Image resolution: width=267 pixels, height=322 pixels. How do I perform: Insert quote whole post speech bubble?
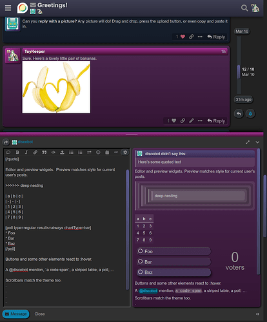(8, 152)
